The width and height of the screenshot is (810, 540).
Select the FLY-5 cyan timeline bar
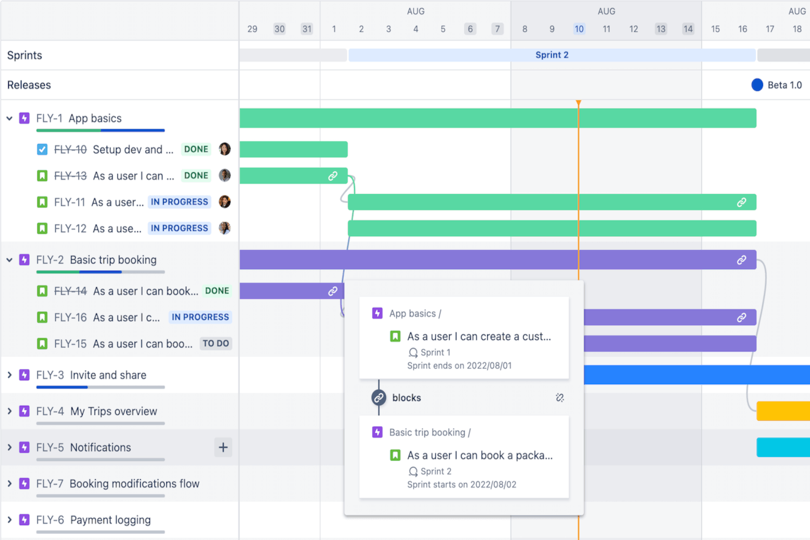(x=783, y=447)
